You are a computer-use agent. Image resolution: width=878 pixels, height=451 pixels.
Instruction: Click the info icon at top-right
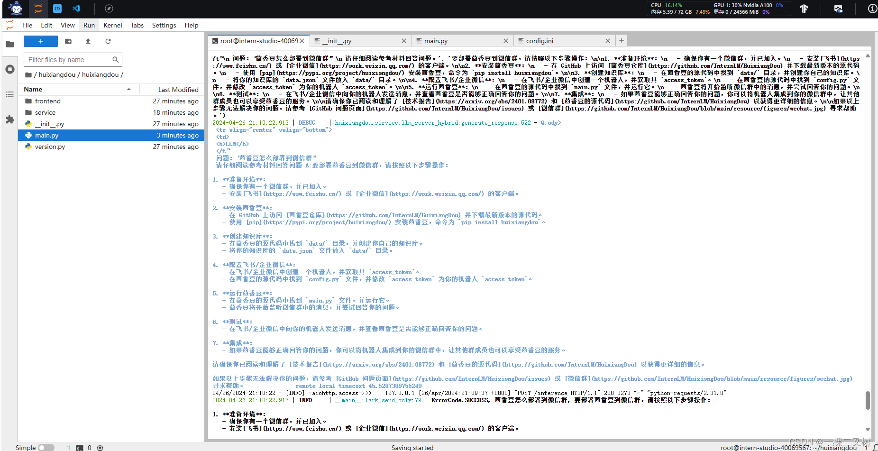872,9
